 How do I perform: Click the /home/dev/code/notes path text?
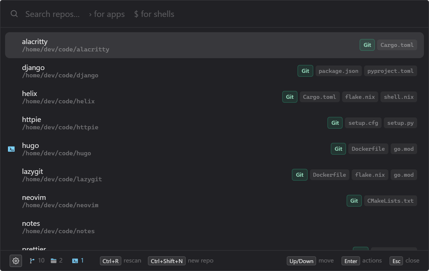[x=58, y=231]
